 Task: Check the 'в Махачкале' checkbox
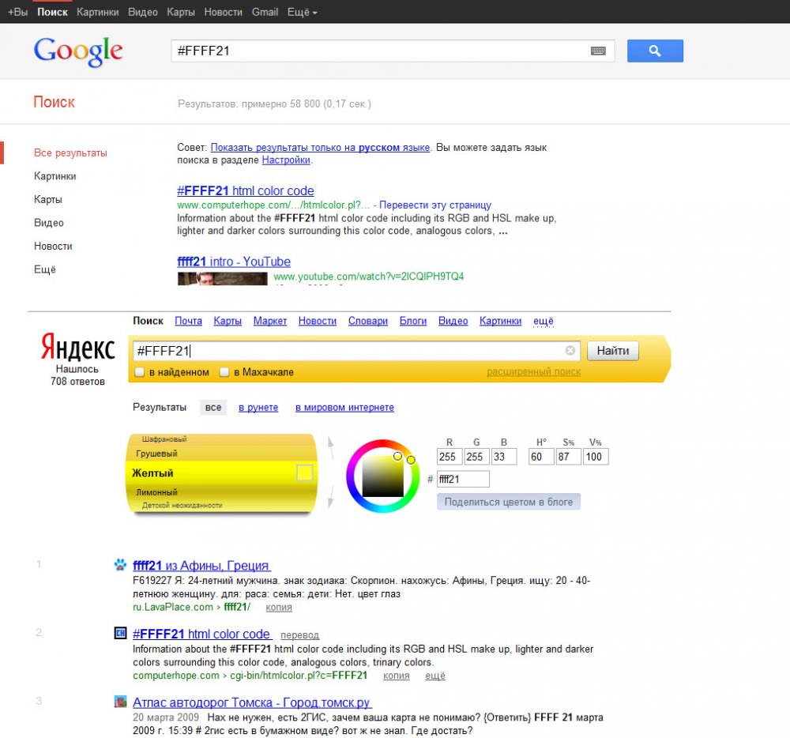pos(224,372)
